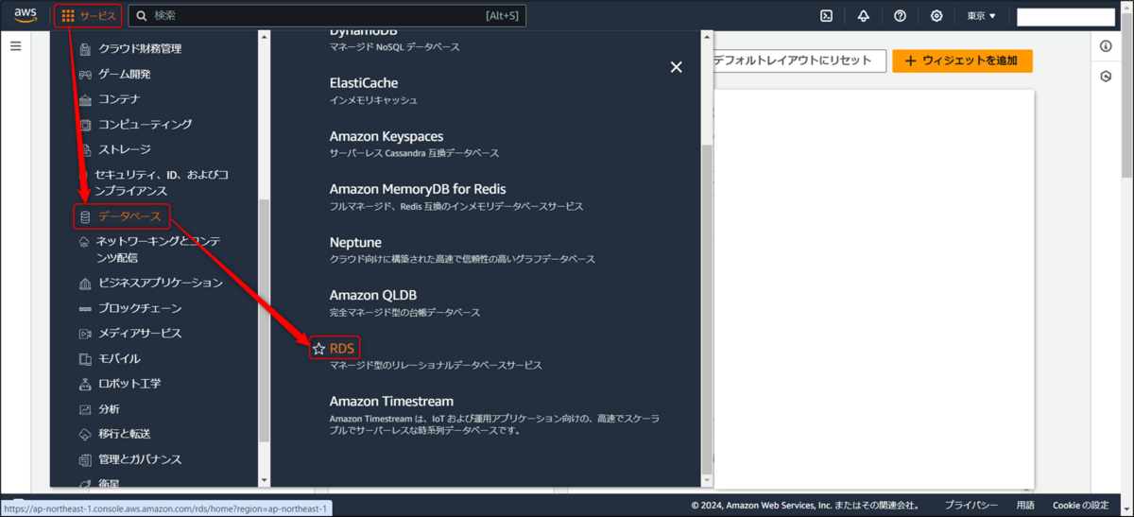Favorite RDS with the star icon
The height and width of the screenshot is (517, 1134).
[318, 349]
